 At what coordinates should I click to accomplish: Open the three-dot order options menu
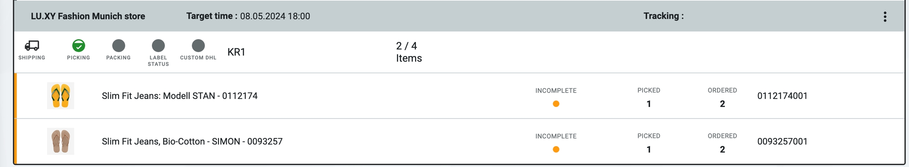point(885,17)
